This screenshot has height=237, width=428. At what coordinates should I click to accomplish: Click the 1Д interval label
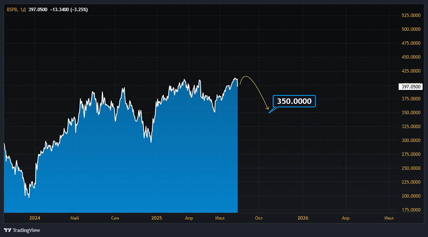pos(23,9)
